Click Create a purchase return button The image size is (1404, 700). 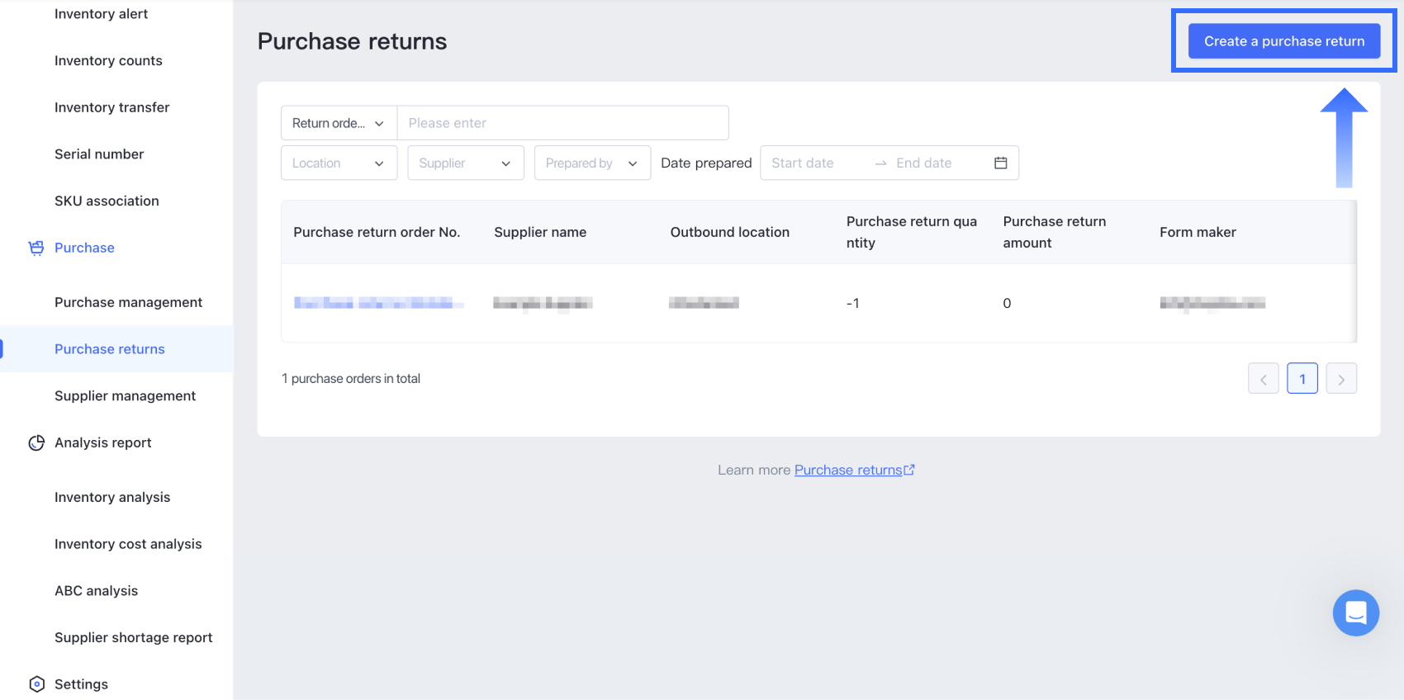click(x=1283, y=41)
